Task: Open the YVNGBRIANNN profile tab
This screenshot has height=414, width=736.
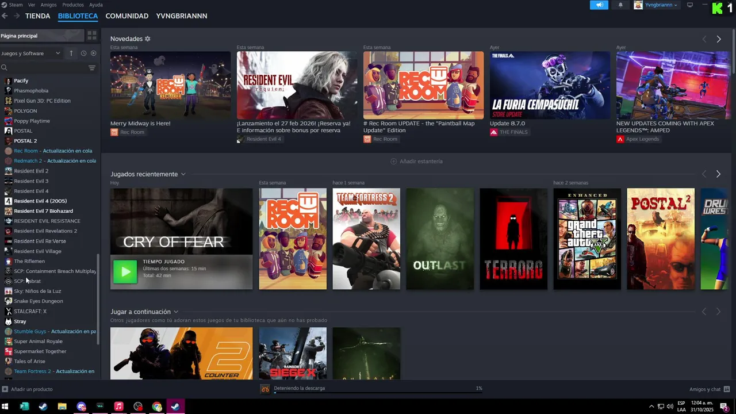Action: [x=182, y=16]
